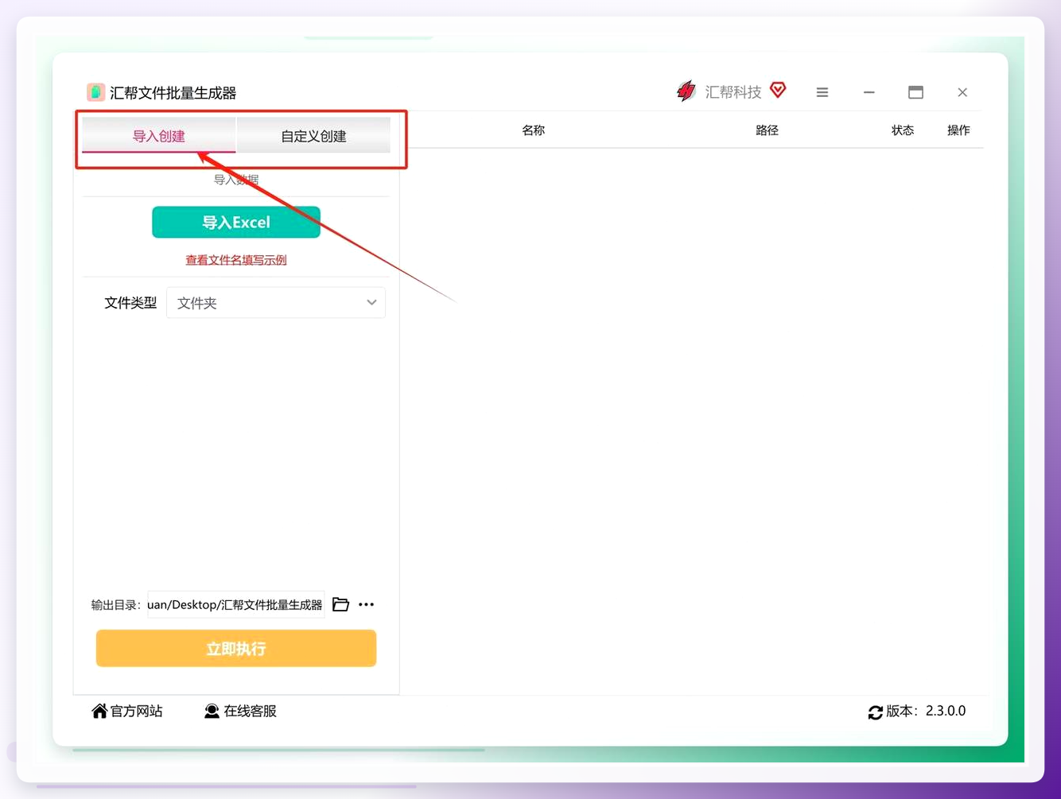Maximize the window
Image resolution: width=1061 pixels, height=799 pixels.
tap(915, 92)
